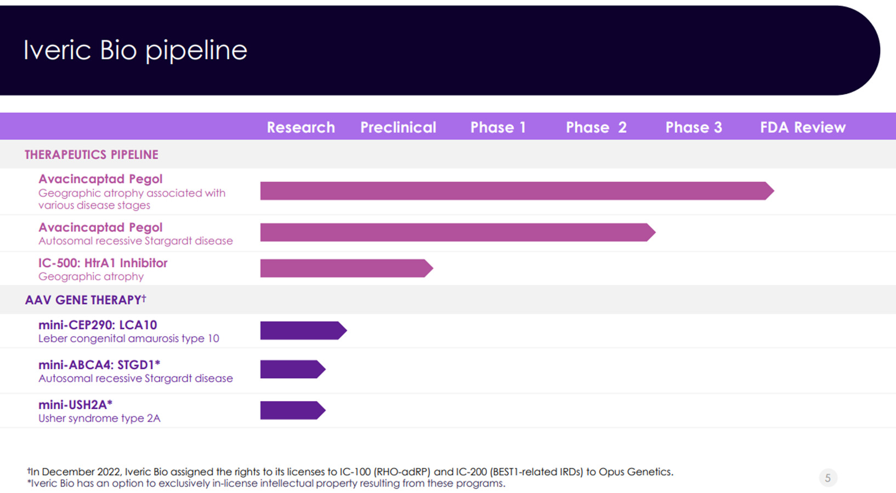This screenshot has height=493, width=896.
Task: Select the Preclinical column header
Action: pyautogui.click(x=398, y=127)
